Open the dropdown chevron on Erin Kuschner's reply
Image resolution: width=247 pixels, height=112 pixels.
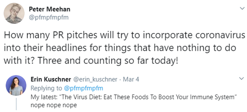242,78
